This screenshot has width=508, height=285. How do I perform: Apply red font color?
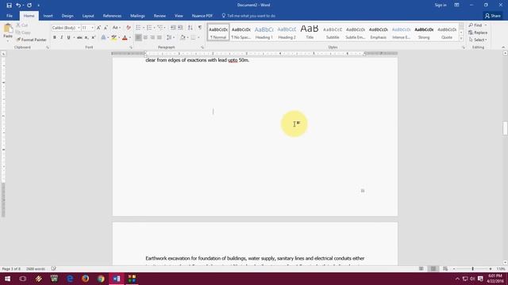click(x=125, y=38)
